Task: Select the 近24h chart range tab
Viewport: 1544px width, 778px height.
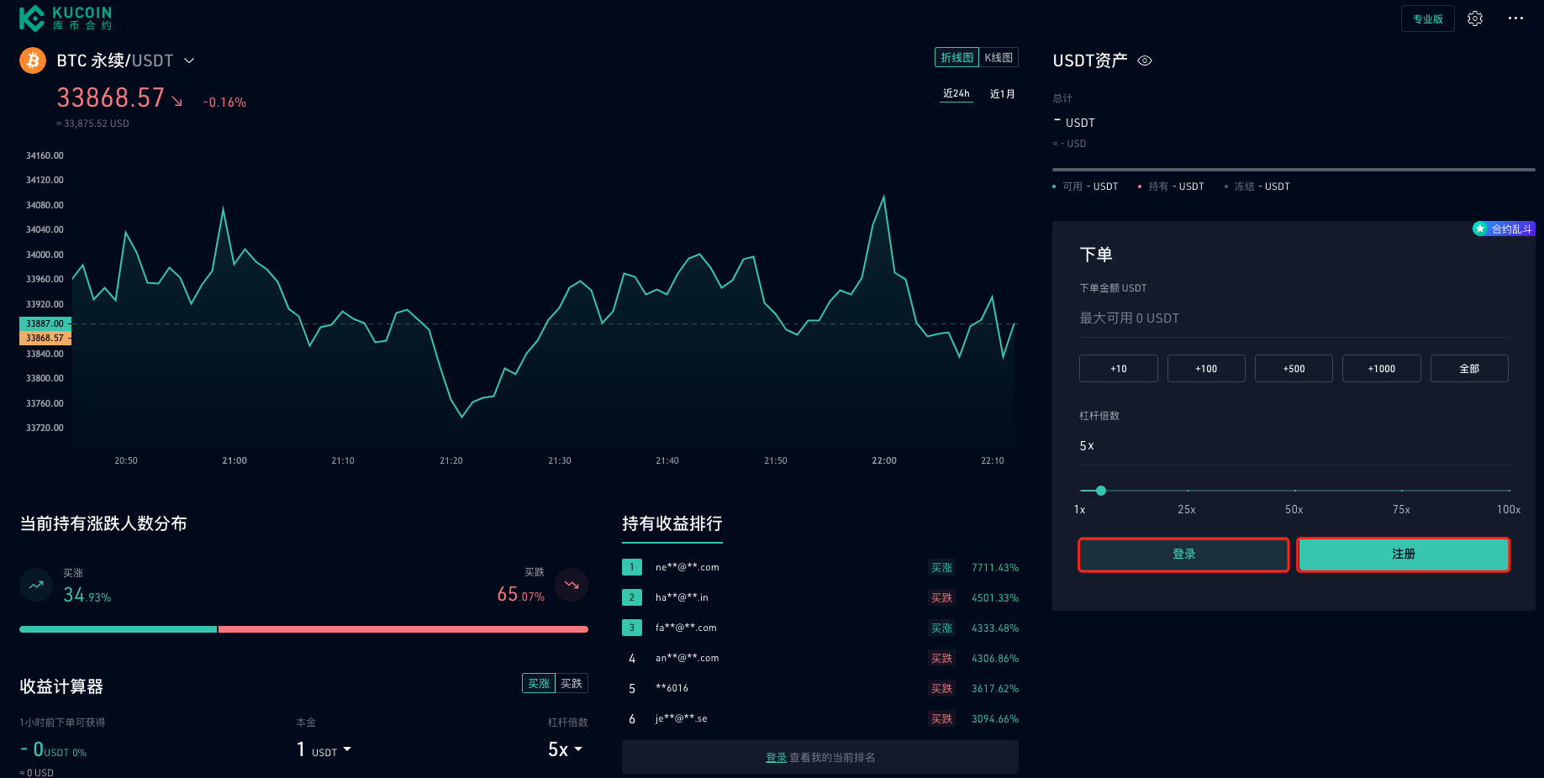Action: coord(956,94)
